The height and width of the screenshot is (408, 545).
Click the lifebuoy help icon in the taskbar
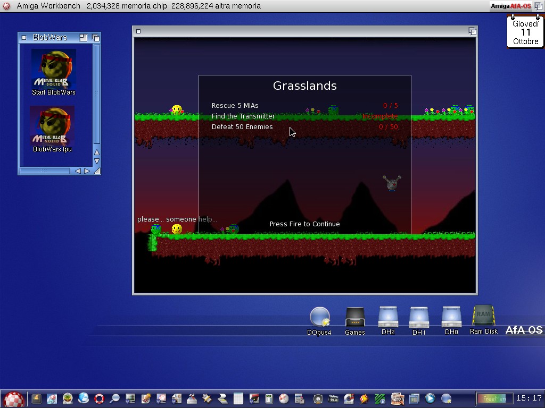coord(99,398)
